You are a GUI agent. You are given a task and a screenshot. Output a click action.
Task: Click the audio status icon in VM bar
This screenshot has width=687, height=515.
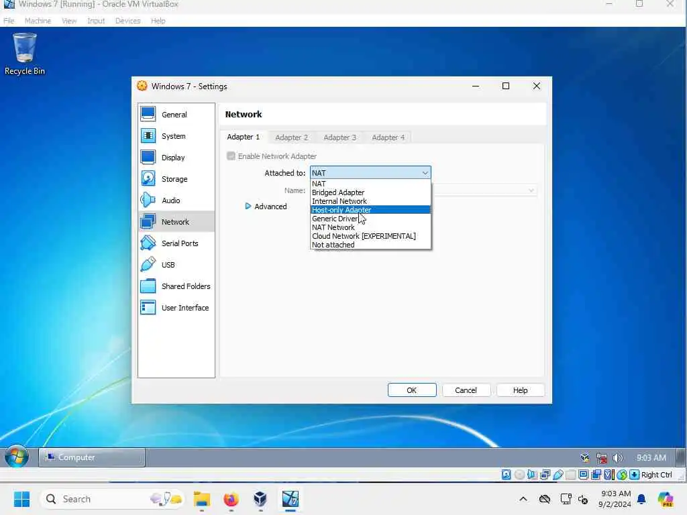(x=532, y=475)
